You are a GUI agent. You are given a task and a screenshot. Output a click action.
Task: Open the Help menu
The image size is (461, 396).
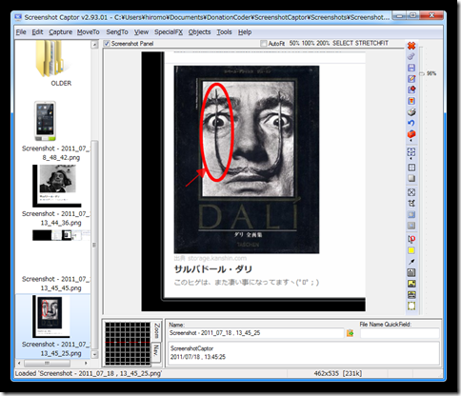(x=245, y=32)
